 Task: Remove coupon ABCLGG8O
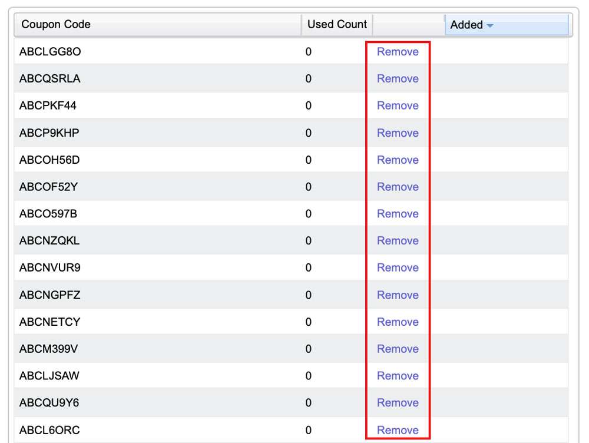pos(398,52)
